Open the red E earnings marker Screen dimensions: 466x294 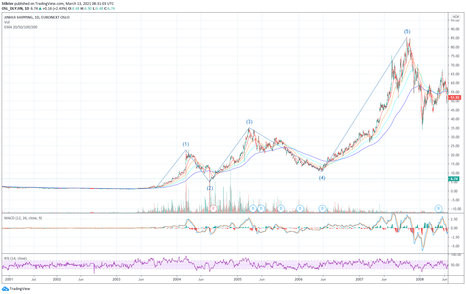coord(213,208)
